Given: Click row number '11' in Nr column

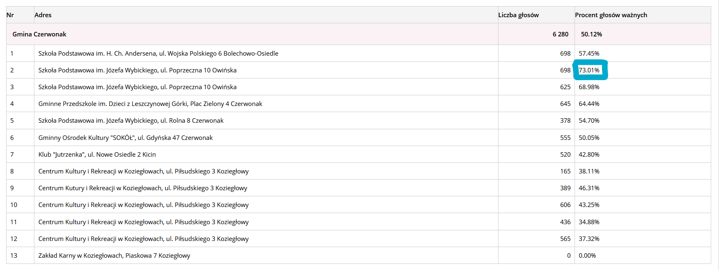Looking at the screenshot, I should point(14,222).
